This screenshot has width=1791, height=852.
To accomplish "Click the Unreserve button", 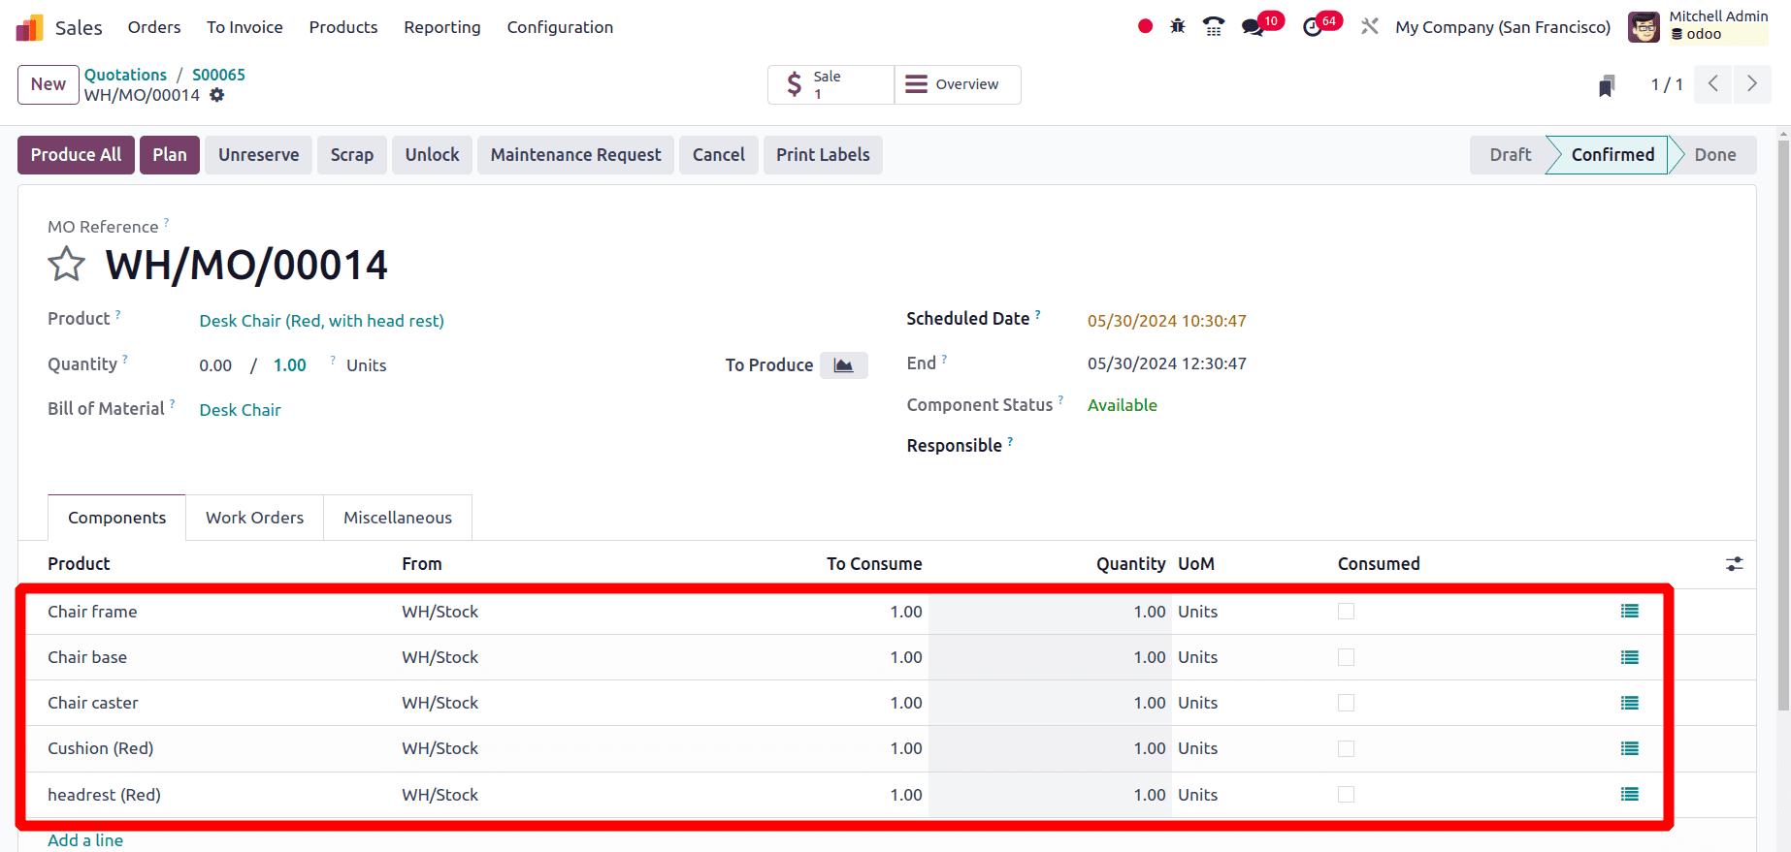I will (258, 155).
